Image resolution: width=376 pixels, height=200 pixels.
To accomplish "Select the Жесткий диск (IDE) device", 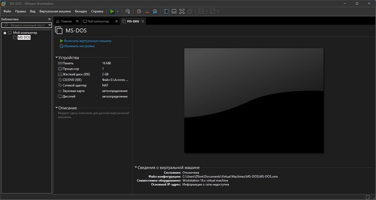I will [76, 74].
